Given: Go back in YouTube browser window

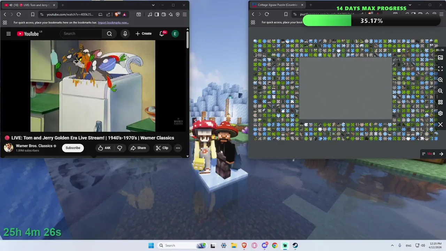Looking at the screenshot, I should pos(5,14).
